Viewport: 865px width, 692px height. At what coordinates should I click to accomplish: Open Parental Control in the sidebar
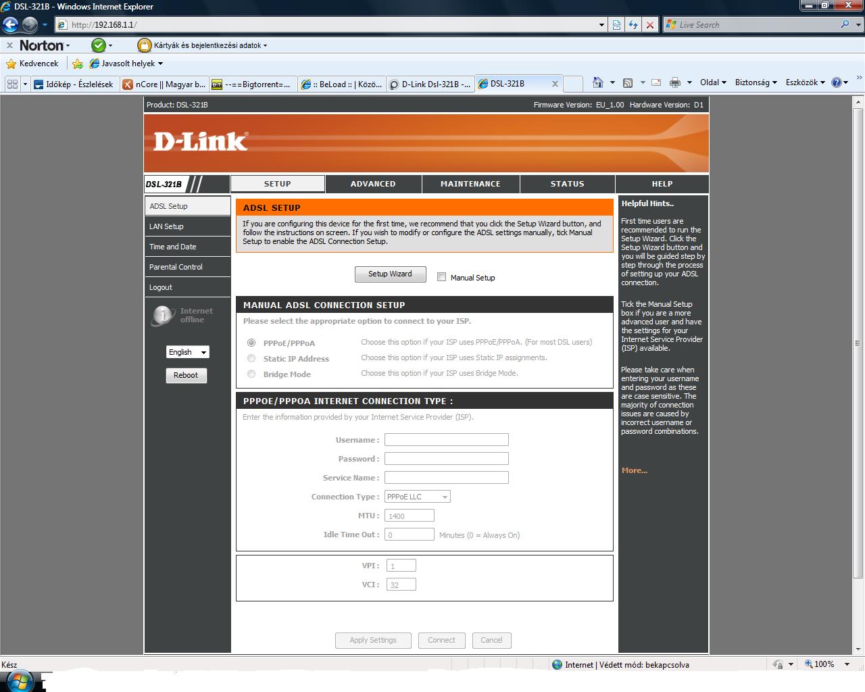(x=187, y=267)
